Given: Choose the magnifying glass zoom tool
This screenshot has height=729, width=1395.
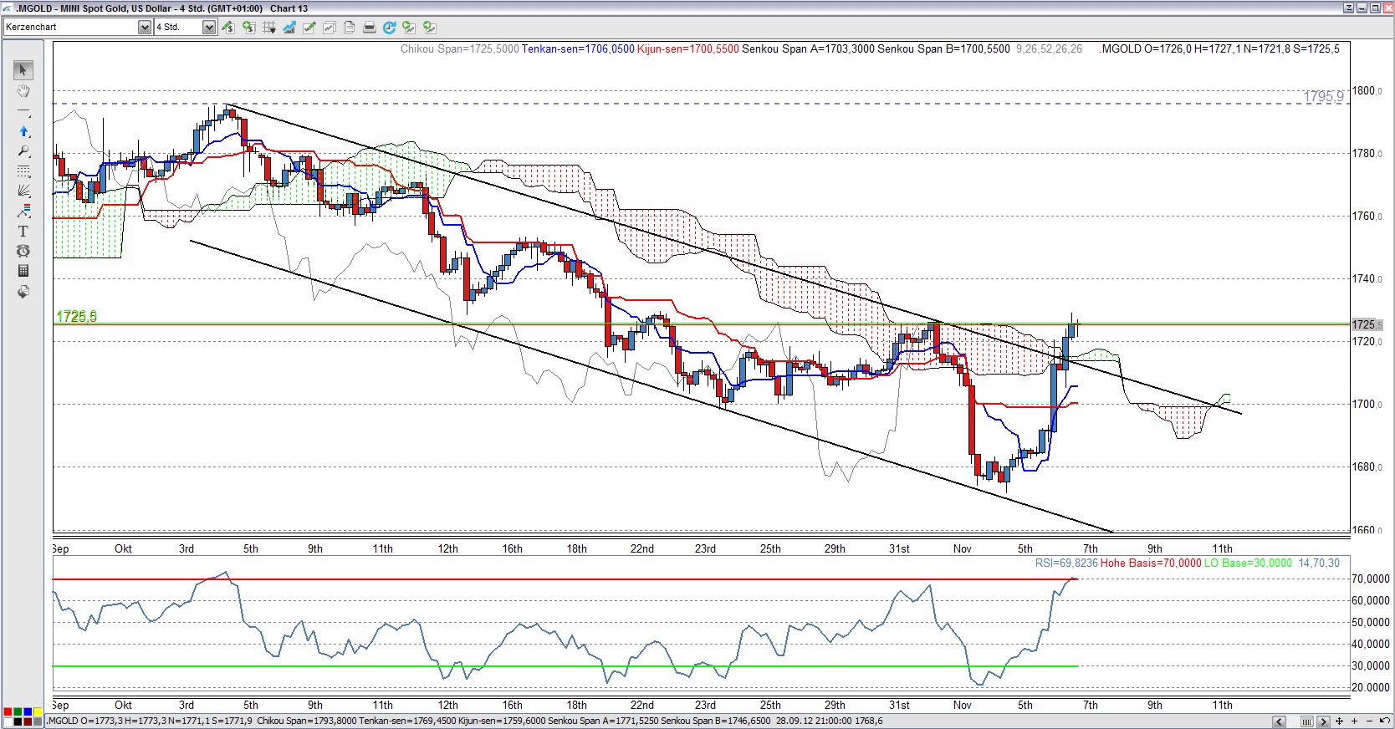Looking at the screenshot, I should coord(23,151).
